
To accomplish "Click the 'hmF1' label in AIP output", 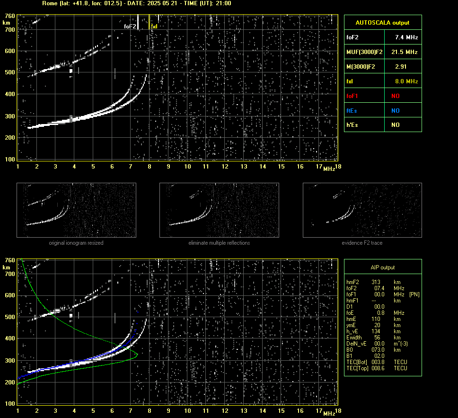I will tap(352, 301).
